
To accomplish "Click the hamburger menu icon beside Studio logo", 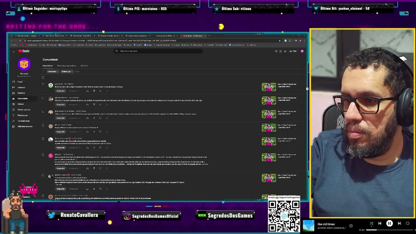I will tap(13, 51).
